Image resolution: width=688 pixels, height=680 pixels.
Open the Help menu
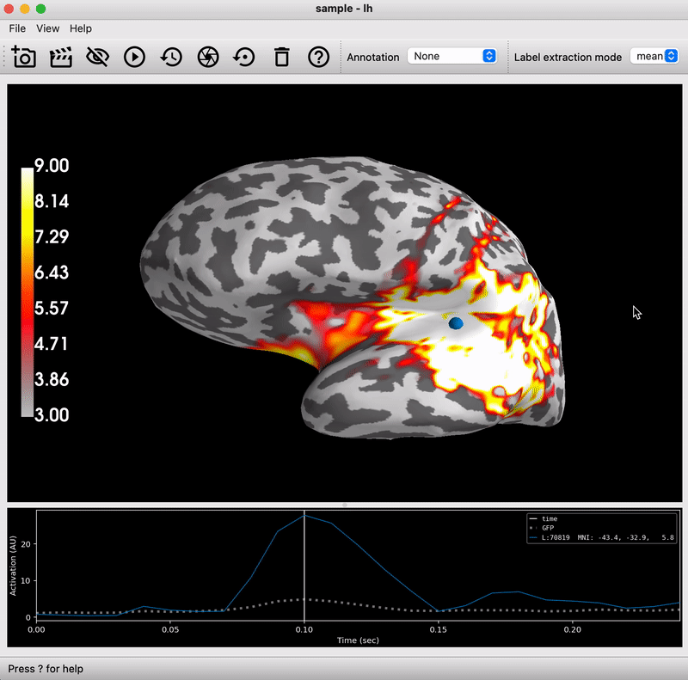click(x=81, y=28)
